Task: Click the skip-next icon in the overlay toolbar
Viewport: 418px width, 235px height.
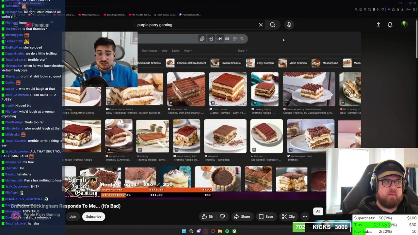Action: pos(220,39)
